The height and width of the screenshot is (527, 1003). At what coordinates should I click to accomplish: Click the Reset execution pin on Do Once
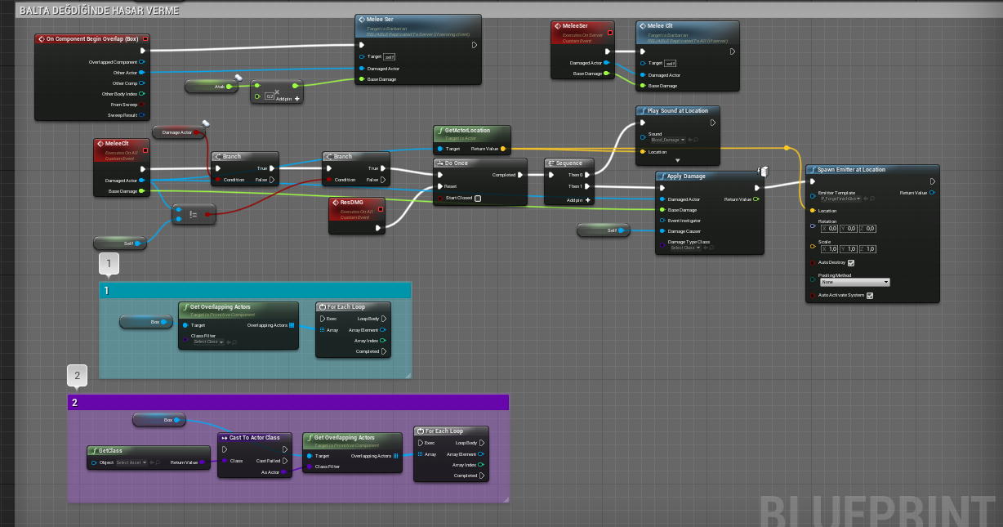pyautogui.click(x=439, y=185)
